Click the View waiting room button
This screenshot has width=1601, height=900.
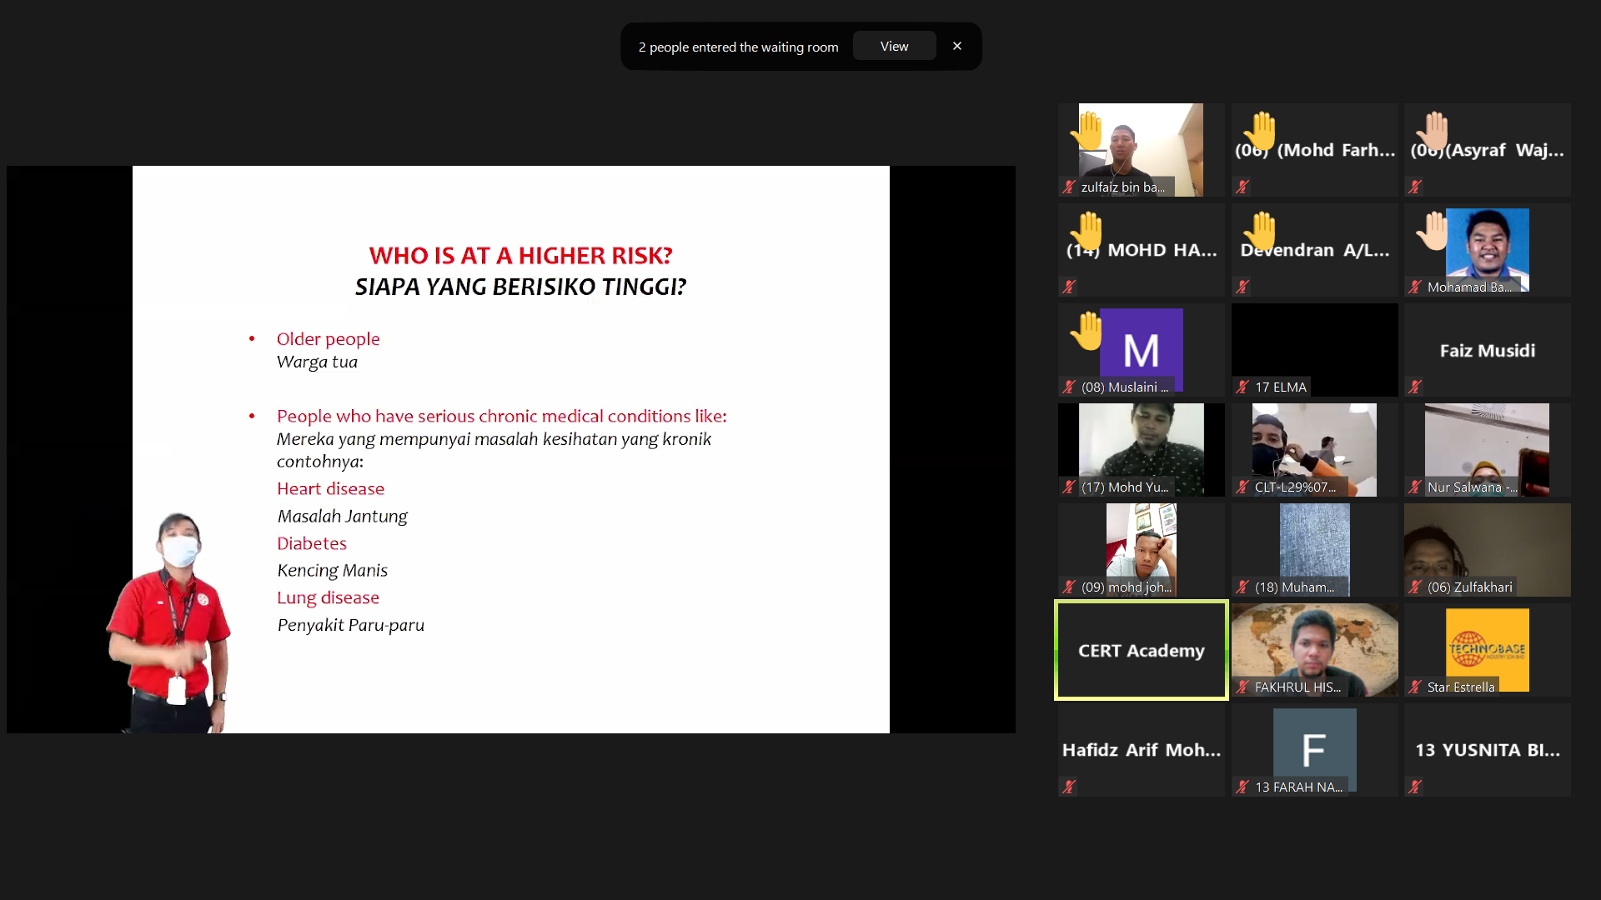894,47
